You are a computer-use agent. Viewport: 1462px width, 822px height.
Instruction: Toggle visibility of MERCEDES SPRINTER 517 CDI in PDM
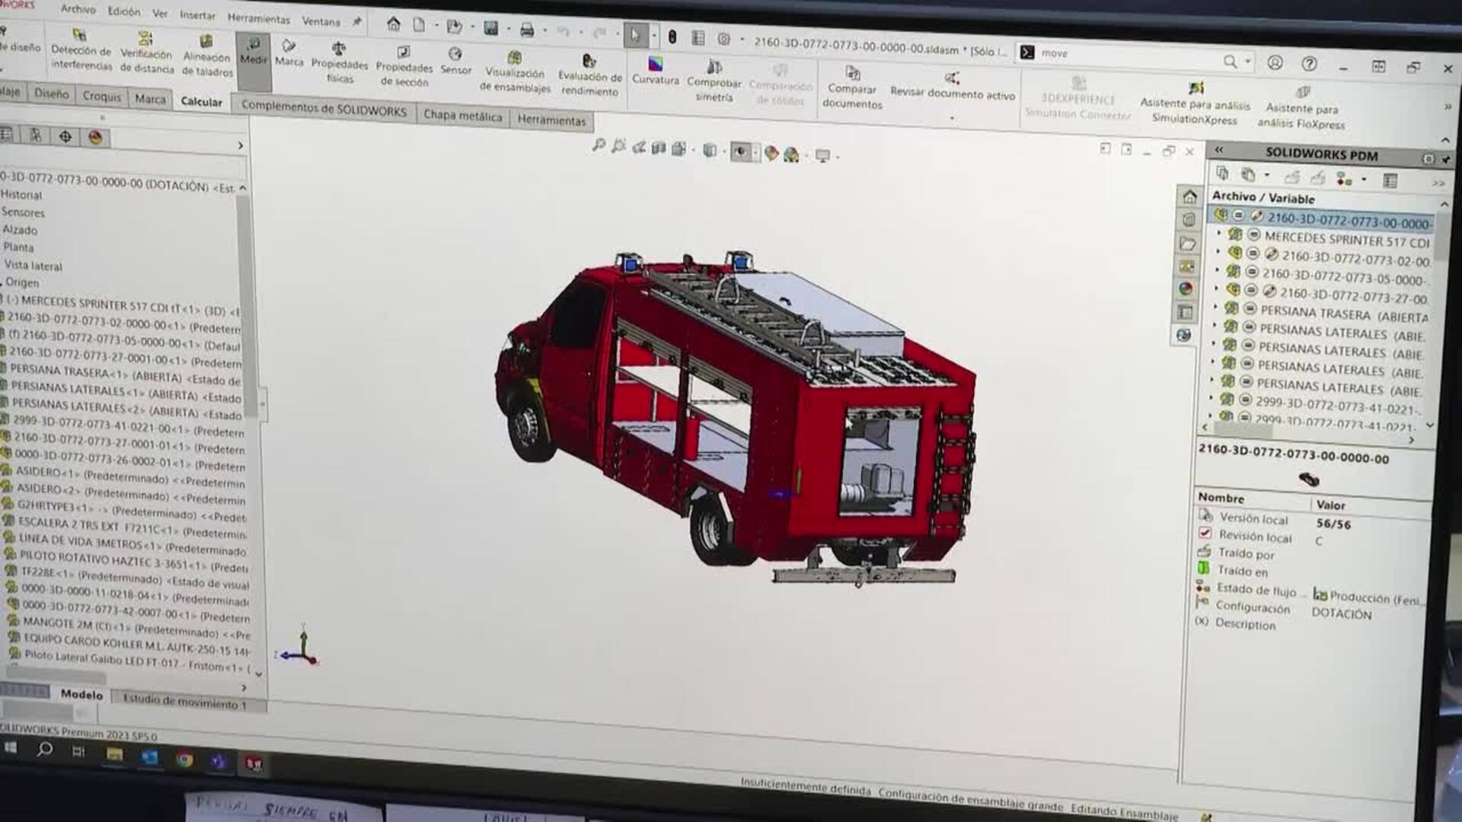(x=1253, y=235)
